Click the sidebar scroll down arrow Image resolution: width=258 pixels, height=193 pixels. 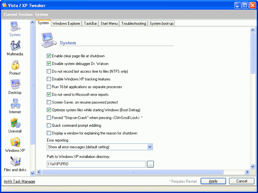tap(33, 173)
